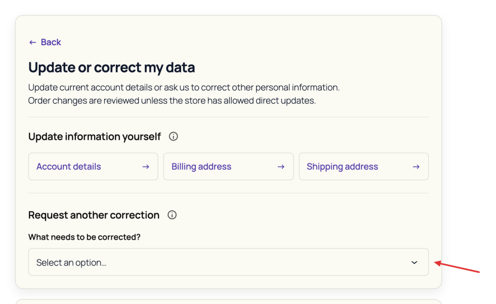Show info for Request another correction
496x304 pixels.
click(x=172, y=215)
